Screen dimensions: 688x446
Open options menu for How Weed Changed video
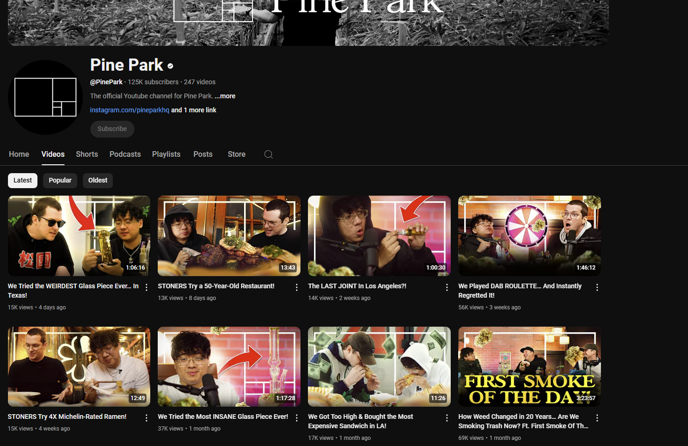(x=597, y=418)
